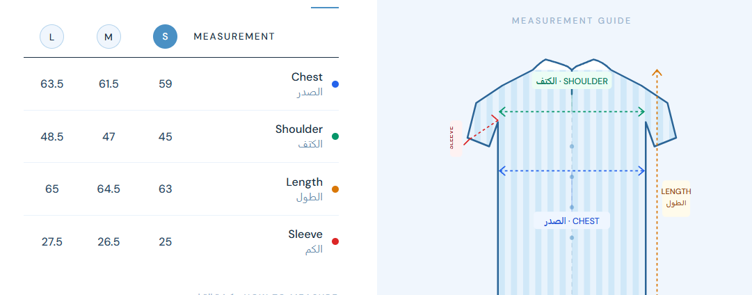
Task: Click the green Shoulder color dot
Action: point(335,136)
